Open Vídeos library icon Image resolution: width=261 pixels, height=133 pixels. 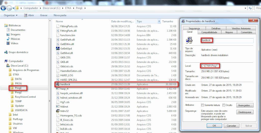[8, 43]
